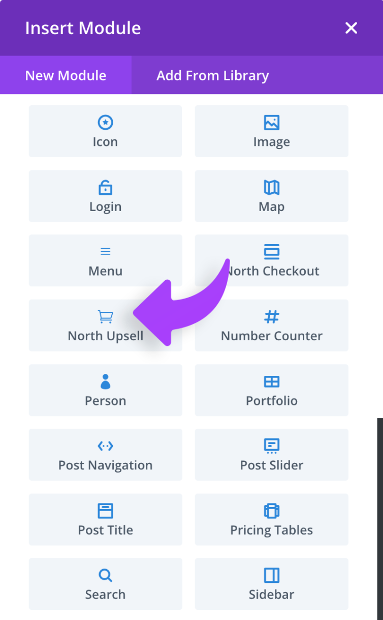
Task: Click the North Upsell shopping cart icon
Action: coord(105,316)
